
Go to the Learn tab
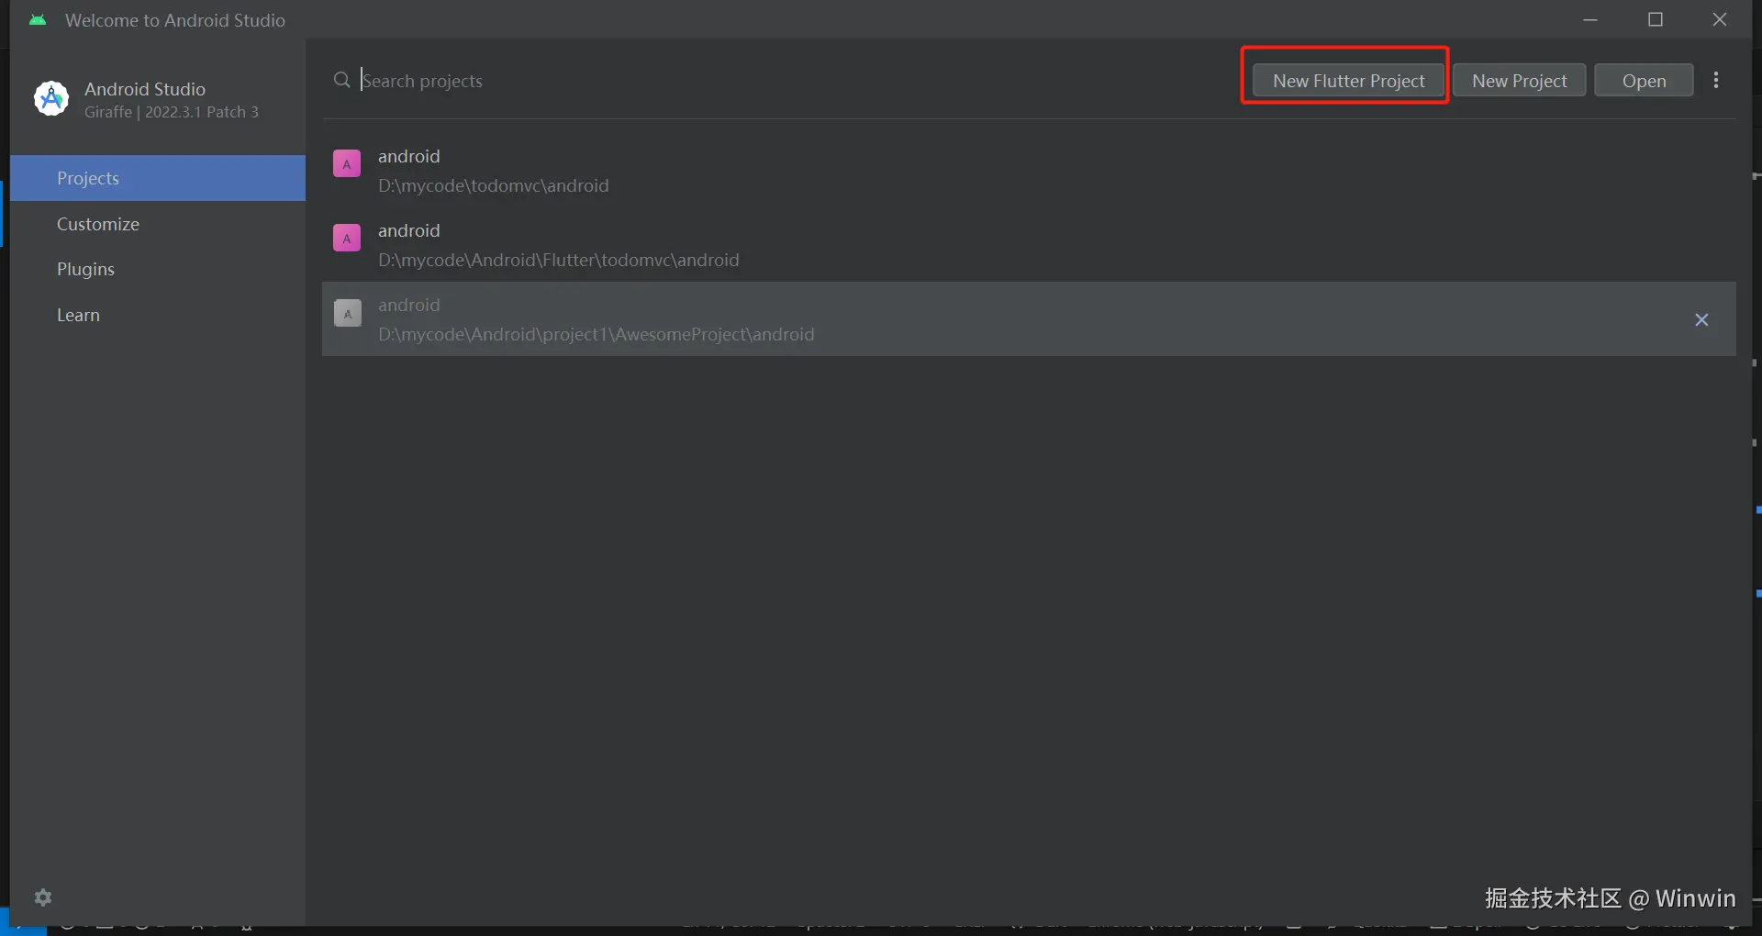click(158, 315)
